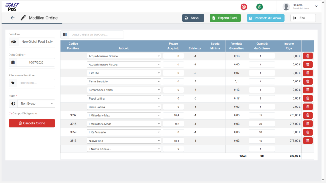This screenshot has width=326, height=183.
Task: Click the Quantità da Ordinare column header
Action: 262,46
